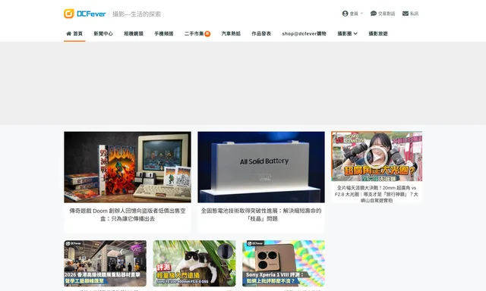Open the 2026 香港高級視聽展 thumbnail
Screen dimensions: 486x291
coord(105,264)
